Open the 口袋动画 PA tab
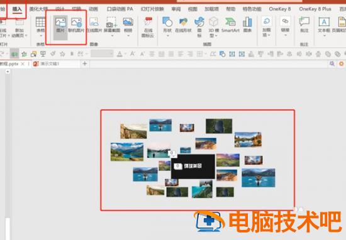 pyautogui.click(x=120, y=9)
